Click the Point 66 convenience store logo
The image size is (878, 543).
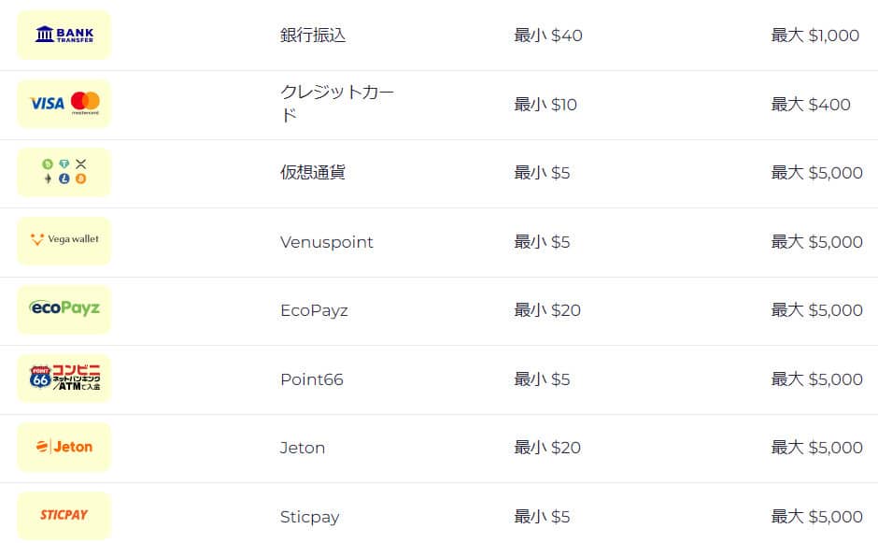pyautogui.click(x=64, y=379)
